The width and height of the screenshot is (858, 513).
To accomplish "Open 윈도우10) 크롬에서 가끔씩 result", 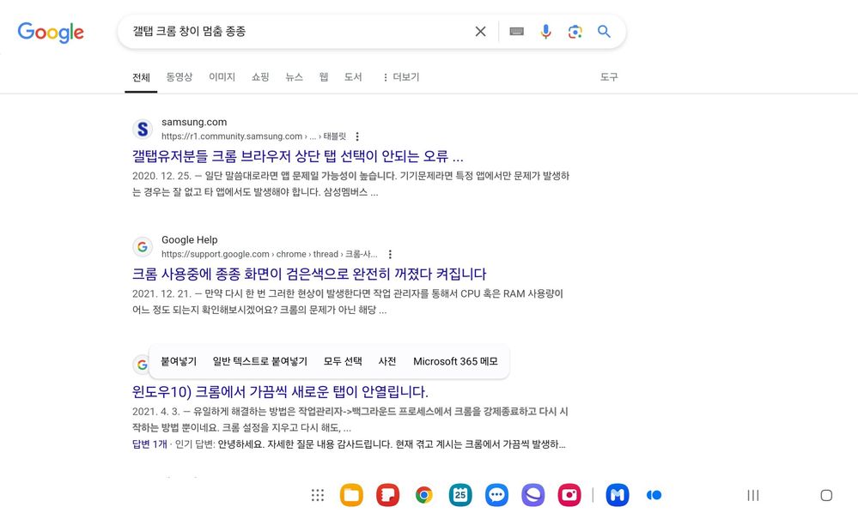I will tap(280, 392).
